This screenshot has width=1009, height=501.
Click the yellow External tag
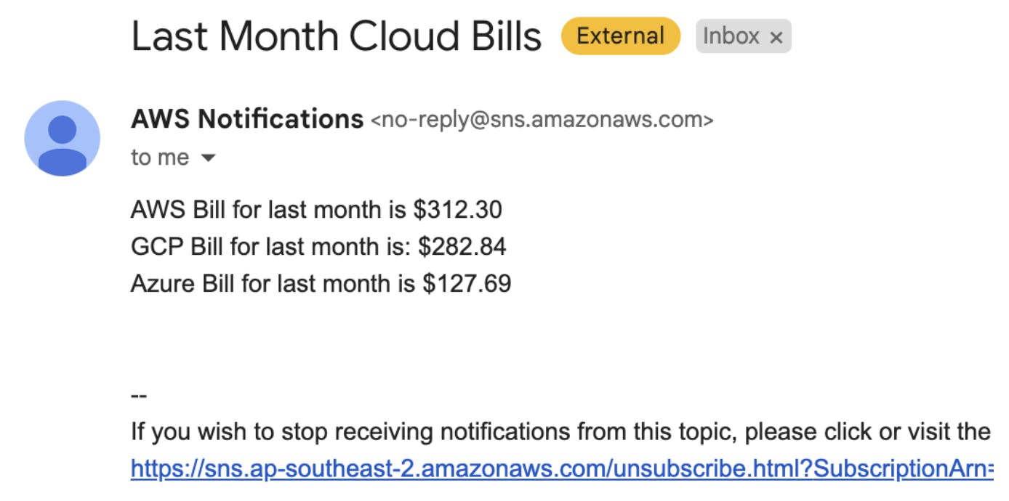coord(621,36)
